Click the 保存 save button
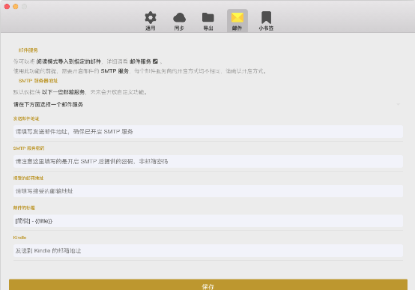 point(208,285)
